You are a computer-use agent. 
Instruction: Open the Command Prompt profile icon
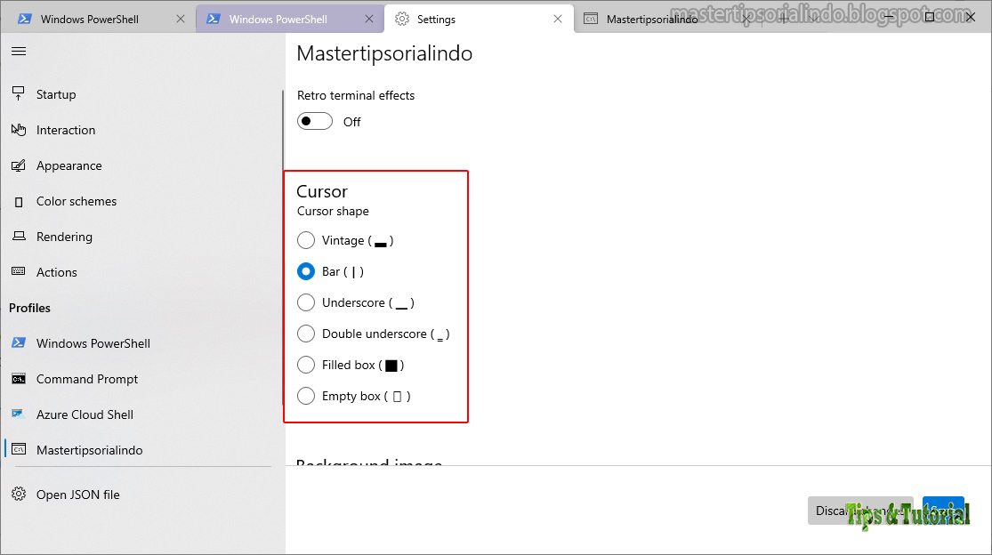pos(19,379)
